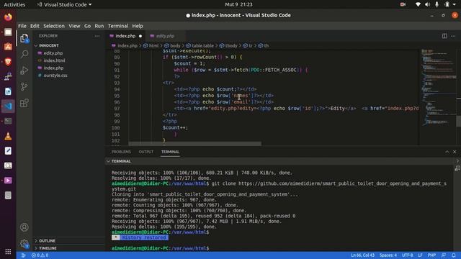461x259 pixels.
Task: Launch Firefox from the Ubuntu dock
Action: pos(8,17)
